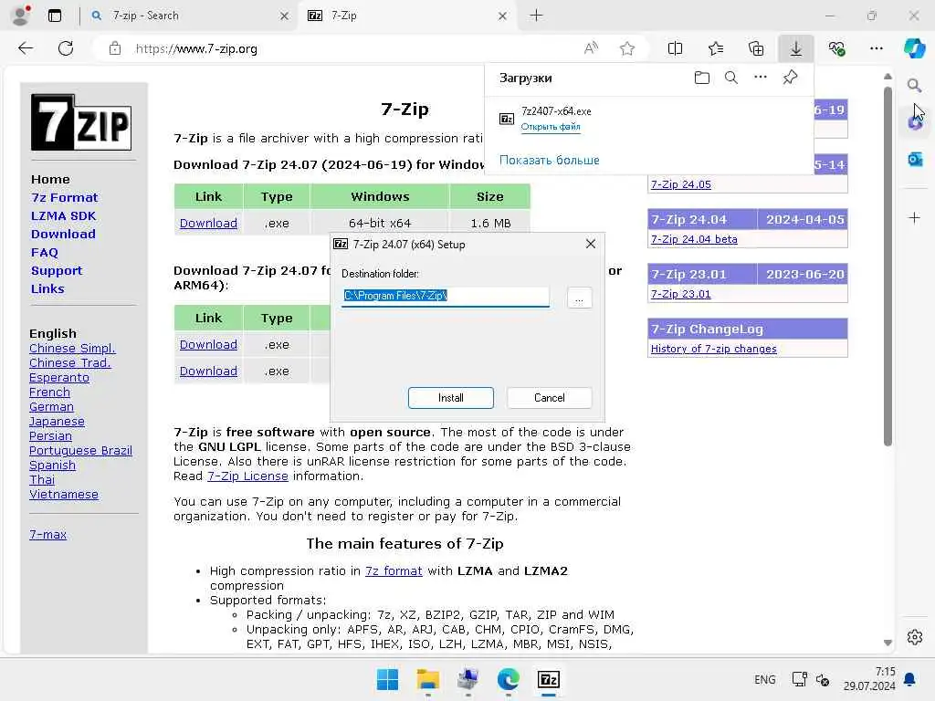Open sidebar settings gear icon

[915, 637]
